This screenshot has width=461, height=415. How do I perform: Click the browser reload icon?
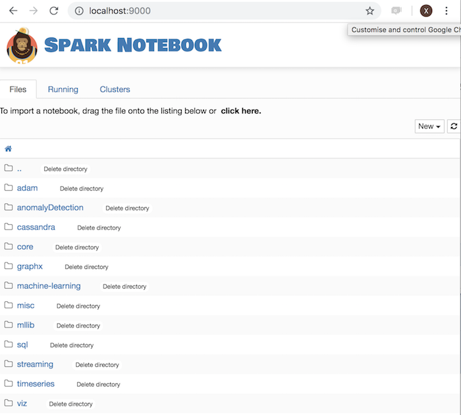tap(54, 11)
